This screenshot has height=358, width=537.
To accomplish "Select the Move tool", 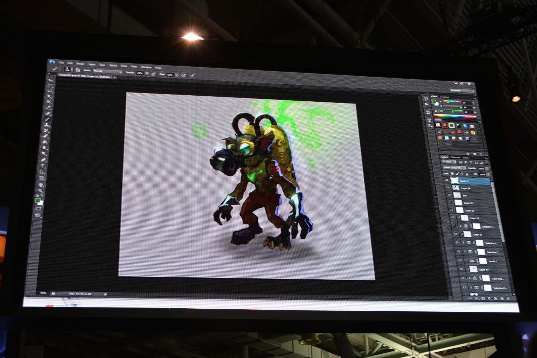I will [50, 80].
